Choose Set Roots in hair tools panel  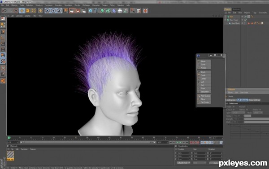(x=204, y=102)
